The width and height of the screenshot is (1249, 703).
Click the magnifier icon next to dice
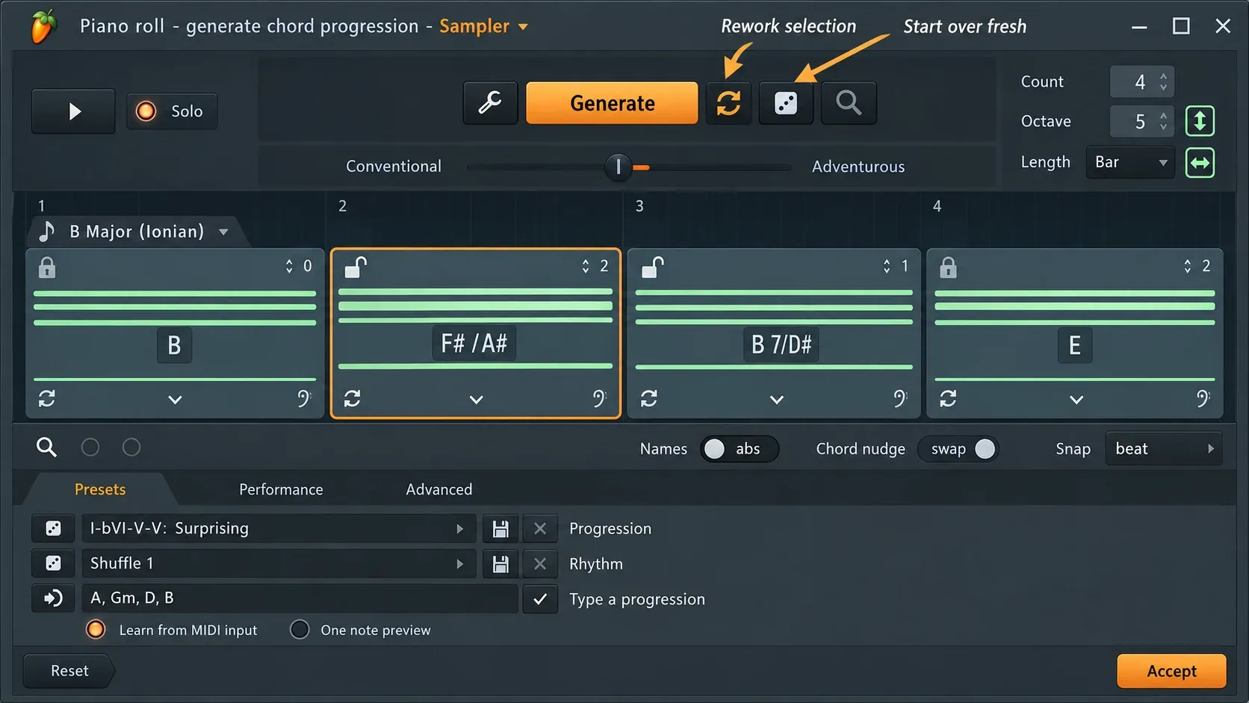click(x=849, y=103)
